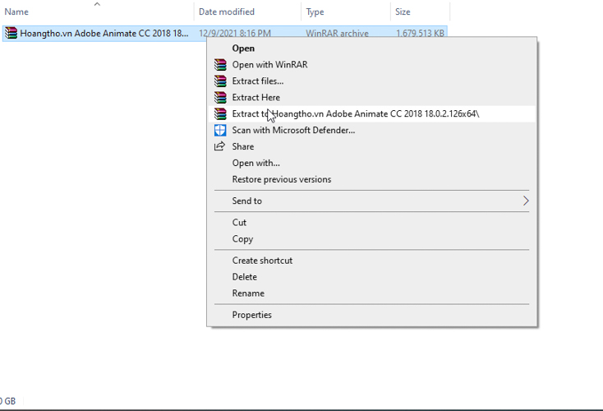Select Create shortcut option

(262, 261)
